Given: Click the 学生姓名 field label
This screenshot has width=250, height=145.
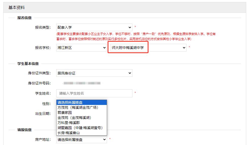Looking at the screenshot, I should click(43, 93).
